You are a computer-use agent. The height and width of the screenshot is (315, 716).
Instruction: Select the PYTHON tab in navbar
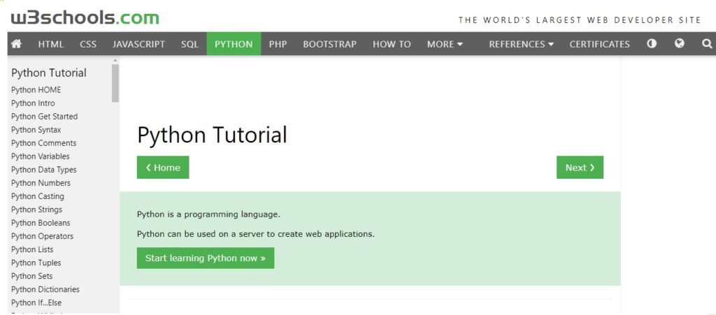pos(234,44)
